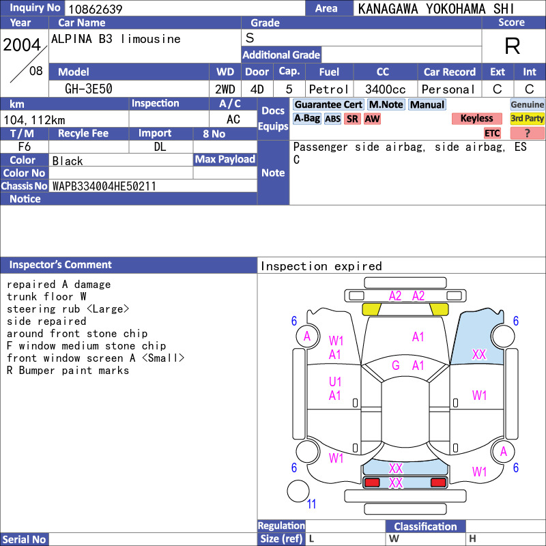This screenshot has width=546, height=546.
Task: Click the Max Payload label
Action: 225,159
